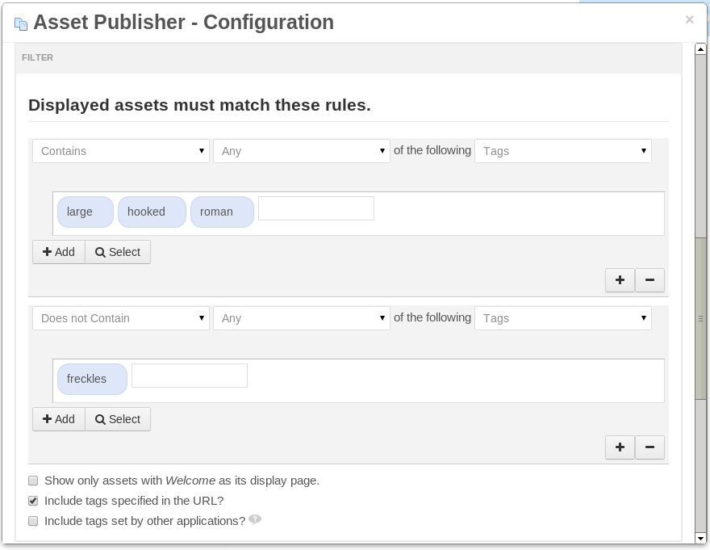Image resolution: width=710 pixels, height=550 pixels.
Task: Click Select button under the freckles tag
Action: (x=118, y=419)
